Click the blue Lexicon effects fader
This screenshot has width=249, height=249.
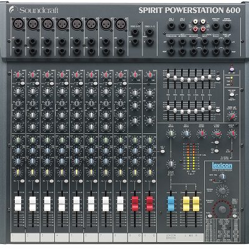[171, 204]
